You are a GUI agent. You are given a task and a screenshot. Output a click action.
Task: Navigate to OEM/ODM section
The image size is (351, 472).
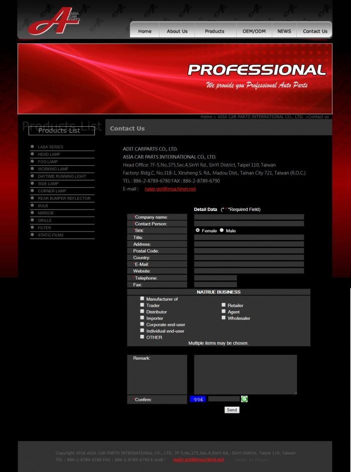pyautogui.click(x=254, y=31)
